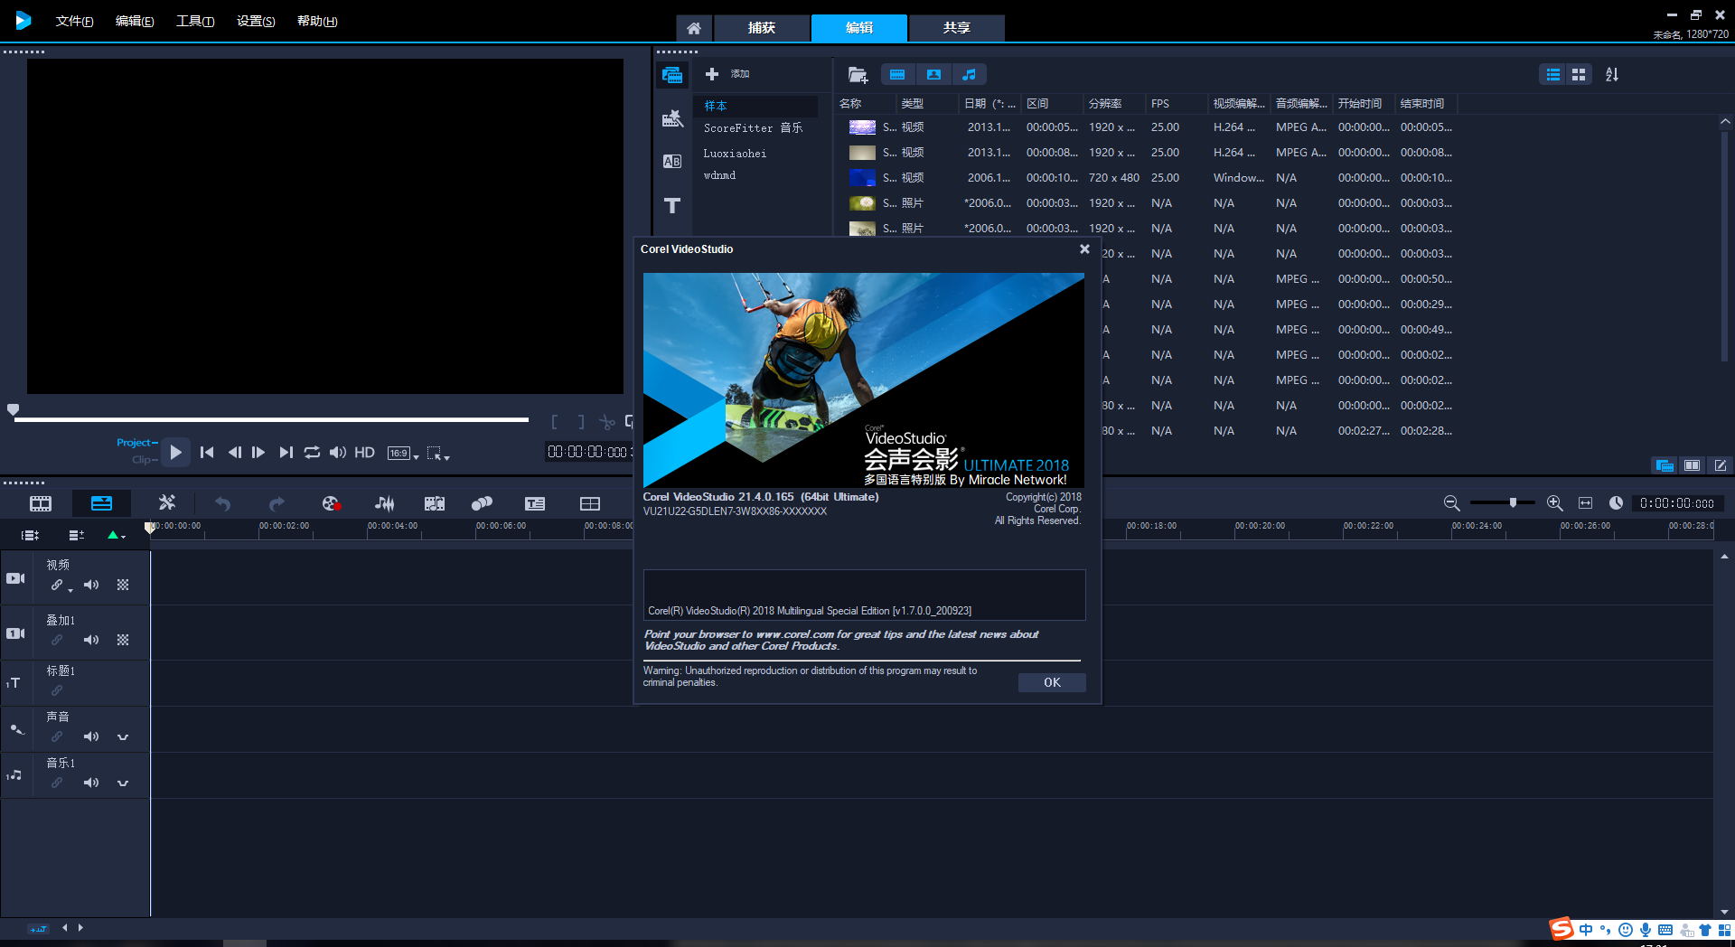Open the 文件(F) menu
This screenshot has height=947, width=1735.
(x=74, y=21)
